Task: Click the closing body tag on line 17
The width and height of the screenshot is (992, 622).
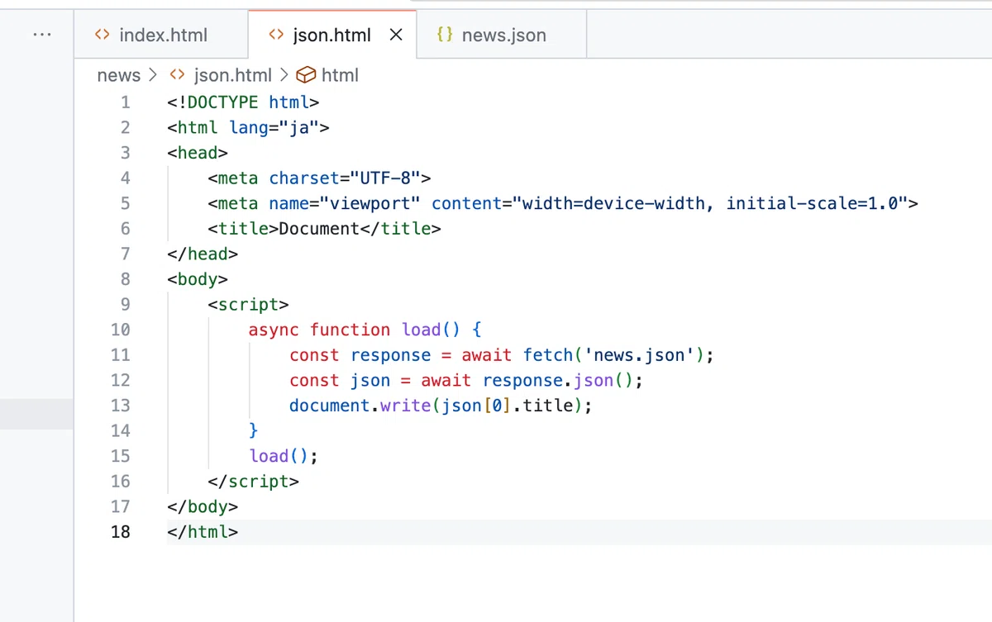Action: click(203, 506)
